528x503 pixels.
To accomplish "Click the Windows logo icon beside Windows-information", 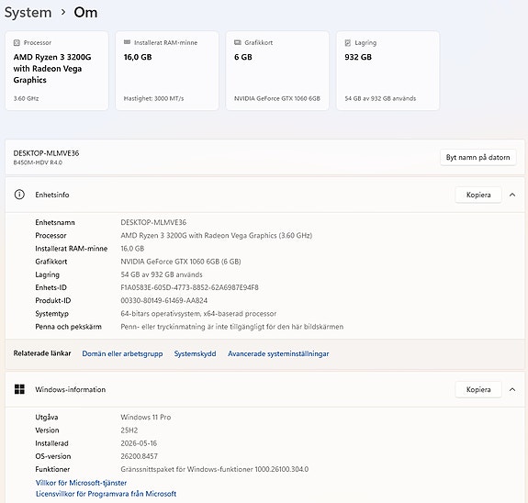I will click(19, 389).
